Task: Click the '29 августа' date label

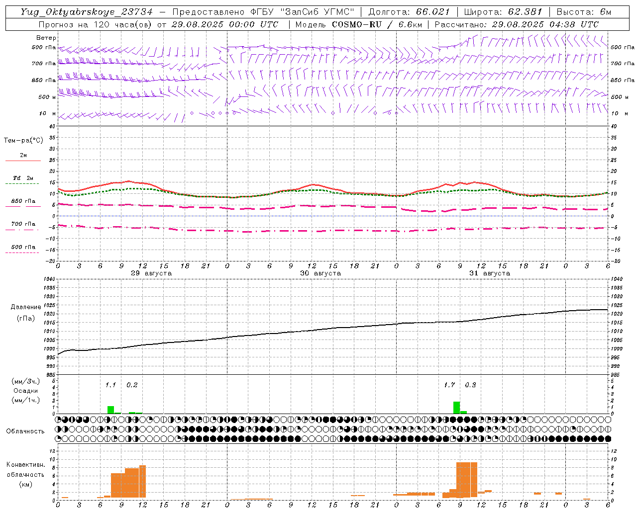Action: pos(151,273)
